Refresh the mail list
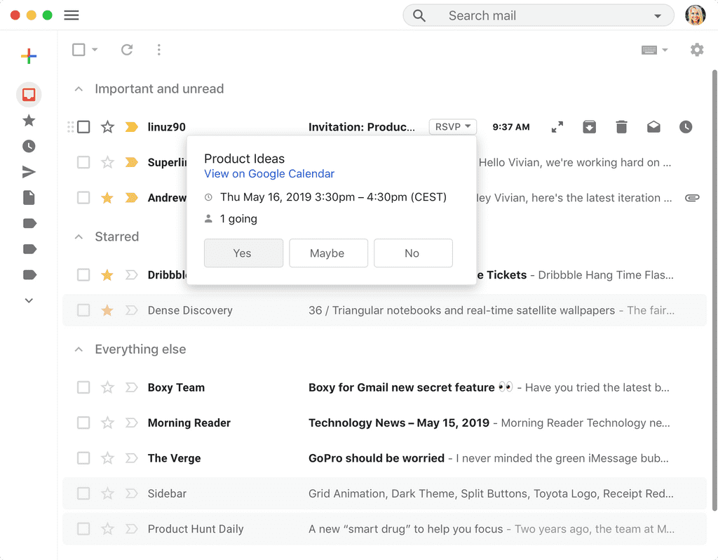 click(x=127, y=50)
